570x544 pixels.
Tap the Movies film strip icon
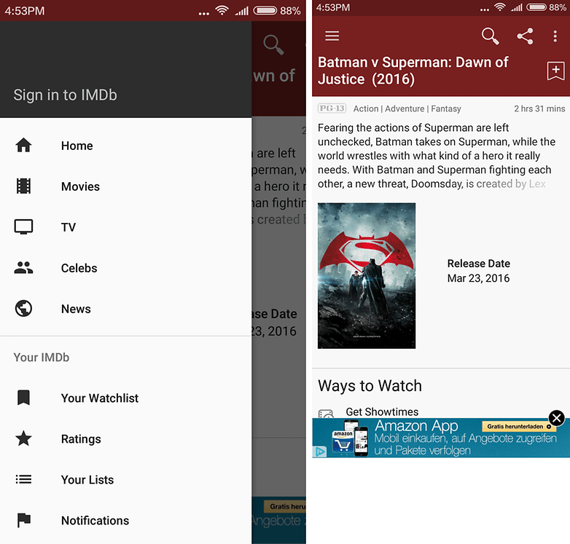point(23,186)
